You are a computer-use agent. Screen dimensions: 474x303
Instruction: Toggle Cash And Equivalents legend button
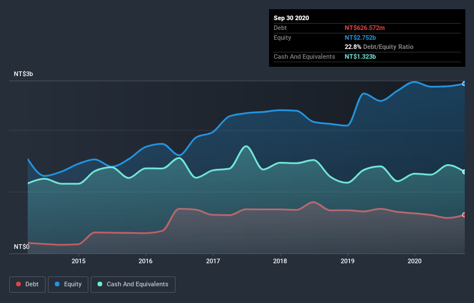pyautogui.click(x=133, y=285)
